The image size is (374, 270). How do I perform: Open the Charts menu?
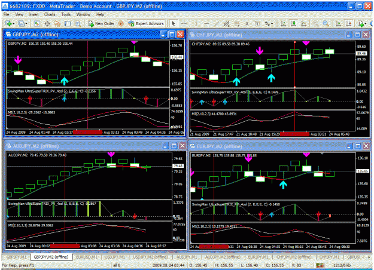tap(50, 14)
